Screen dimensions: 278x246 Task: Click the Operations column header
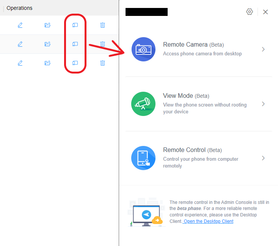click(x=19, y=8)
